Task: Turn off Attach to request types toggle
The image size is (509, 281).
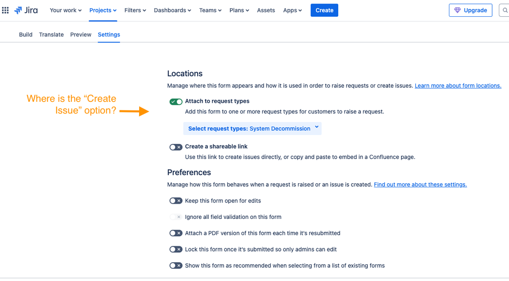Action: 176,102
